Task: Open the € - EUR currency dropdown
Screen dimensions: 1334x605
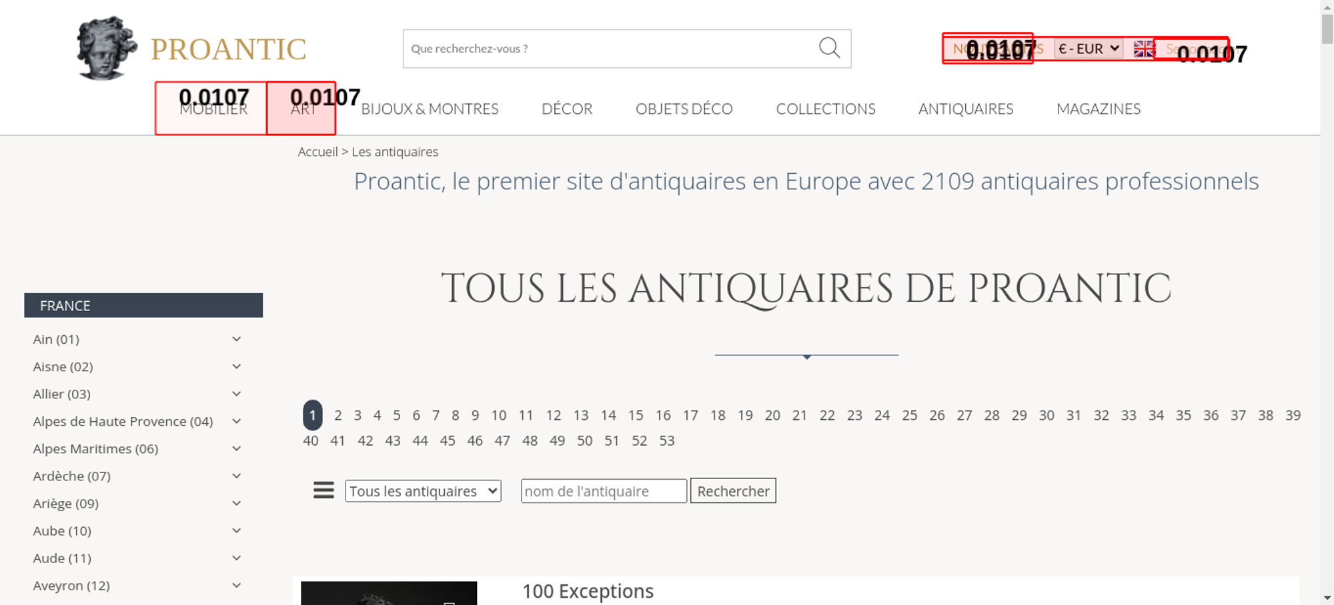Action: (x=1089, y=49)
